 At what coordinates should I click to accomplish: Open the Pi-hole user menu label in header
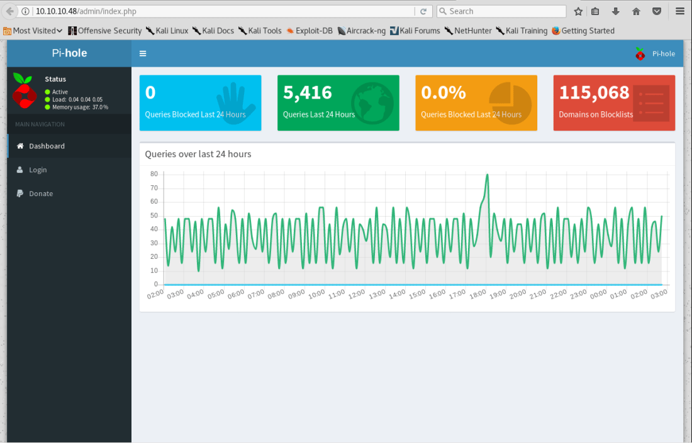[663, 53]
